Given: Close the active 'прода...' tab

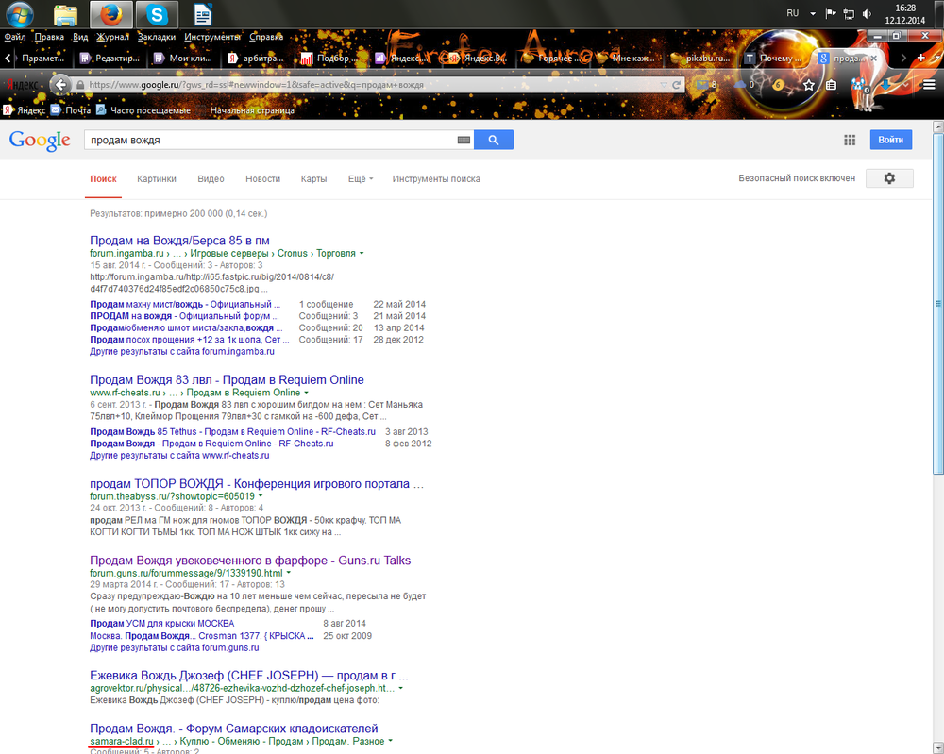Looking at the screenshot, I should 873,59.
